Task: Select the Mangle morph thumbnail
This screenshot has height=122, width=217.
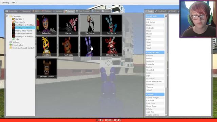Action: pos(68,25)
